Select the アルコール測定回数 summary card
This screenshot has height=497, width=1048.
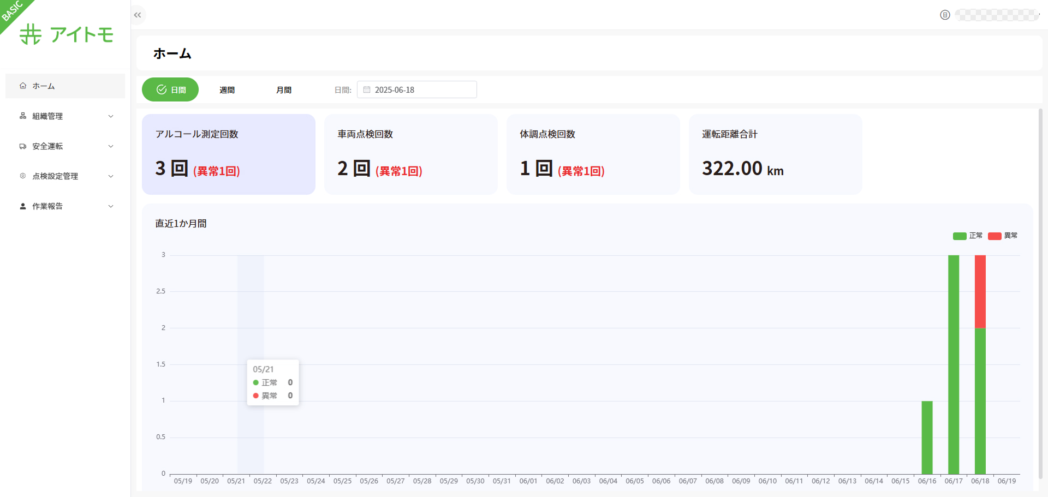point(228,154)
